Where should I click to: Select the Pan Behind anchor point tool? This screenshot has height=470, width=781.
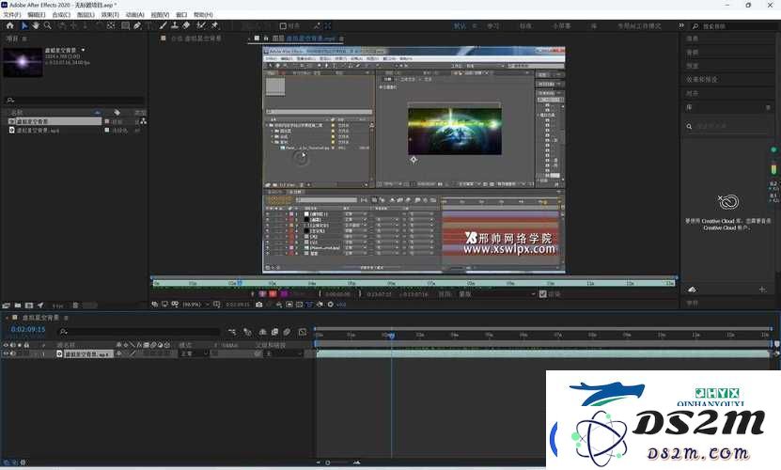pyautogui.click(x=111, y=25)
